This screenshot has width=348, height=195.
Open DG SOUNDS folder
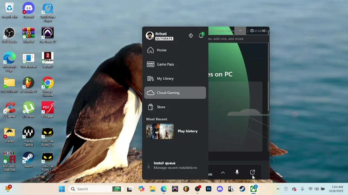coord(9,85)
